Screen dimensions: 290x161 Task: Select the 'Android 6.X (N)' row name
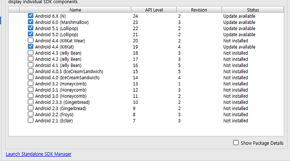[x=50, y=16]
